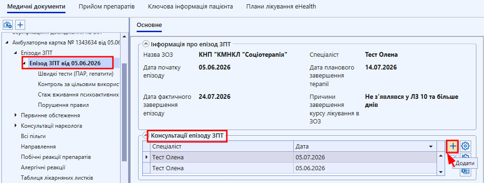Click the Додати plus button for consultations

click(x=453, y=146)
